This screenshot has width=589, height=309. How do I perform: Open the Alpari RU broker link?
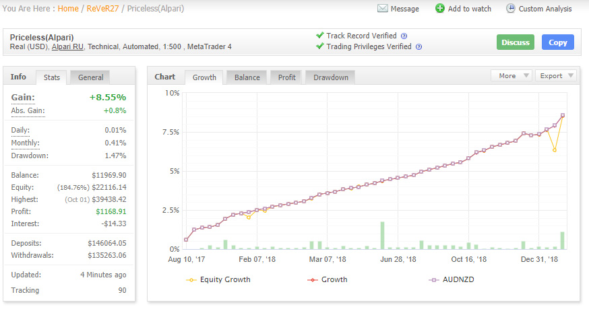(x=67, y=47)
